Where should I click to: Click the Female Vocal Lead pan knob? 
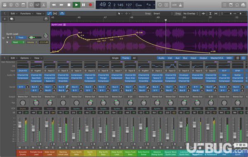tap(36, 103)
